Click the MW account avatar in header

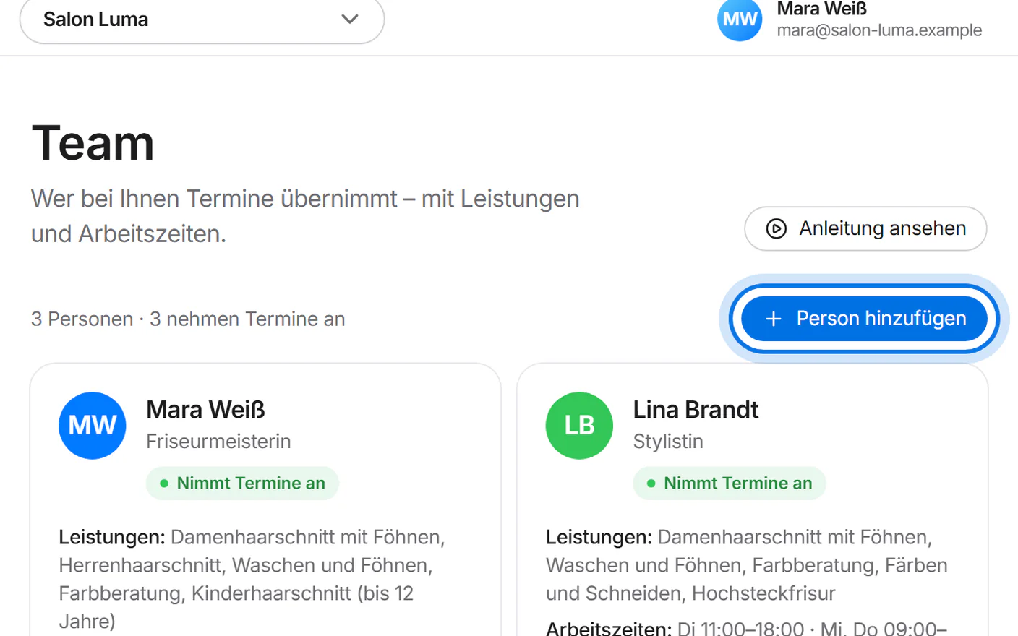pyautogui.click(x=740, y=20)
